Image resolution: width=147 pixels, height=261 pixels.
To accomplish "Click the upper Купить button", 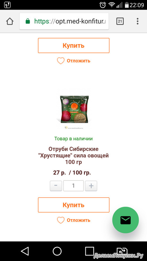I will [73, 46].
